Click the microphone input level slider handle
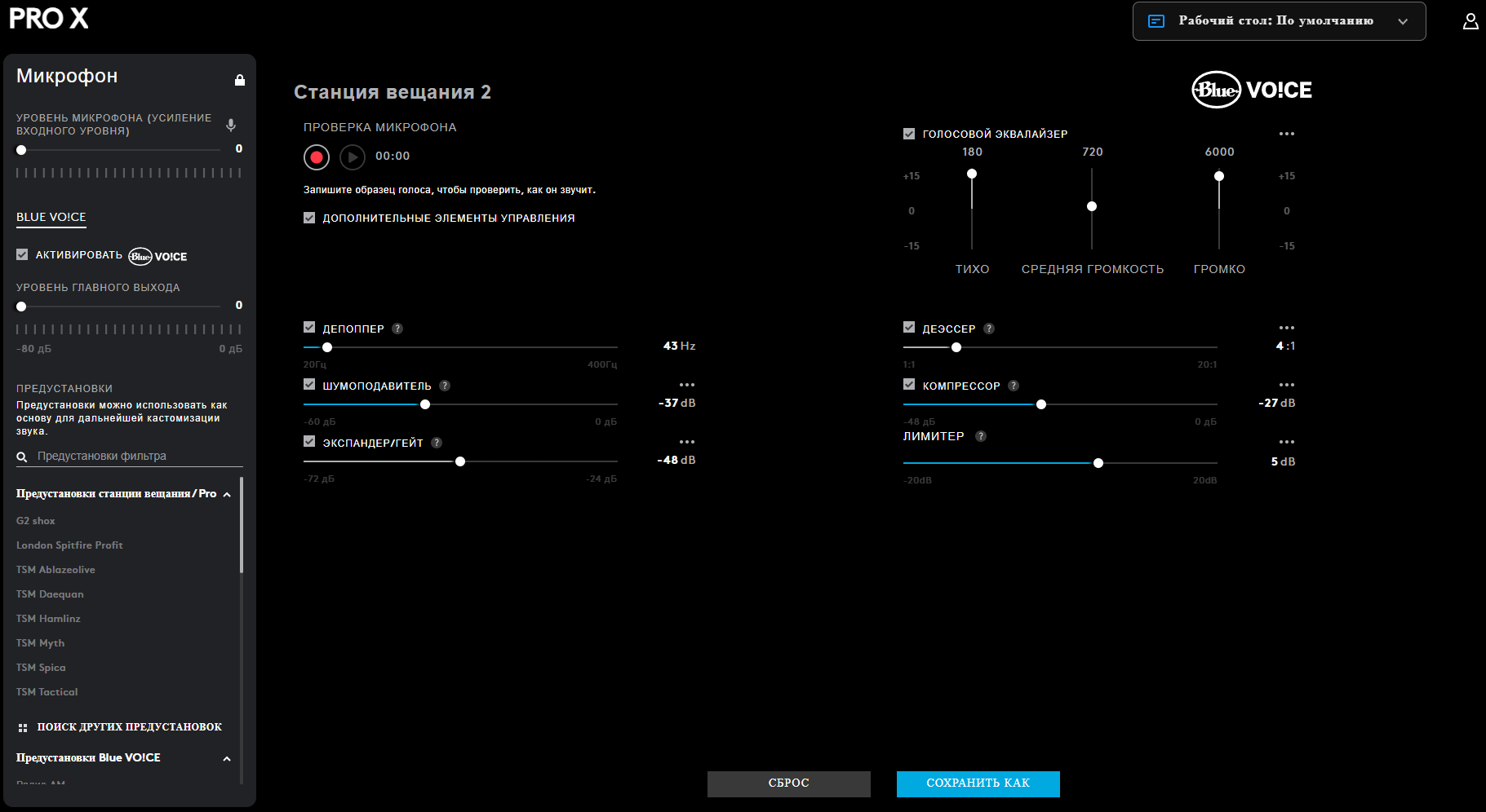The image size is (1486, 812). (21, 150)
